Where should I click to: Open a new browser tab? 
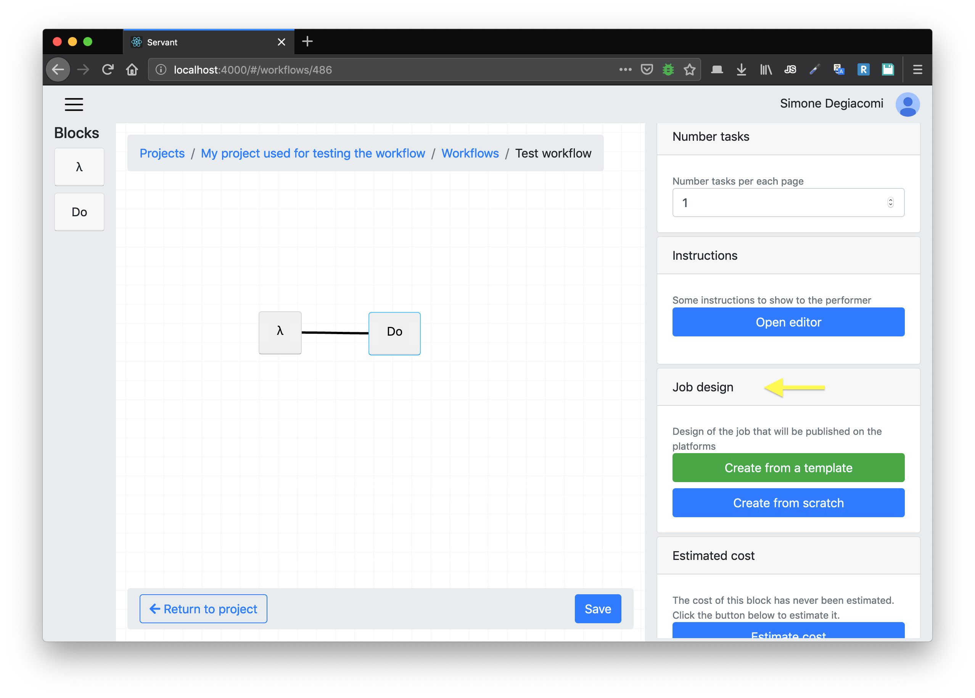(307, 42)
